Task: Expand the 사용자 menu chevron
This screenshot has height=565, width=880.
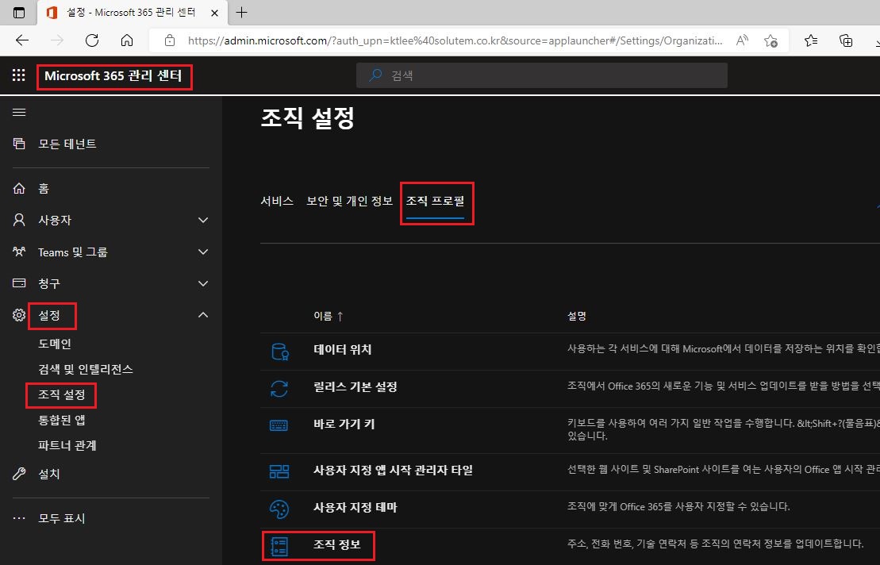Action: click(203, 220)
